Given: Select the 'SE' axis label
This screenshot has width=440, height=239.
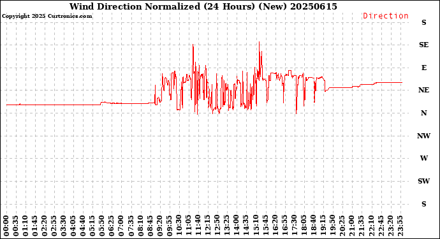Looking at the screenshot, I should pyautogui.click(x=423, y=45).
